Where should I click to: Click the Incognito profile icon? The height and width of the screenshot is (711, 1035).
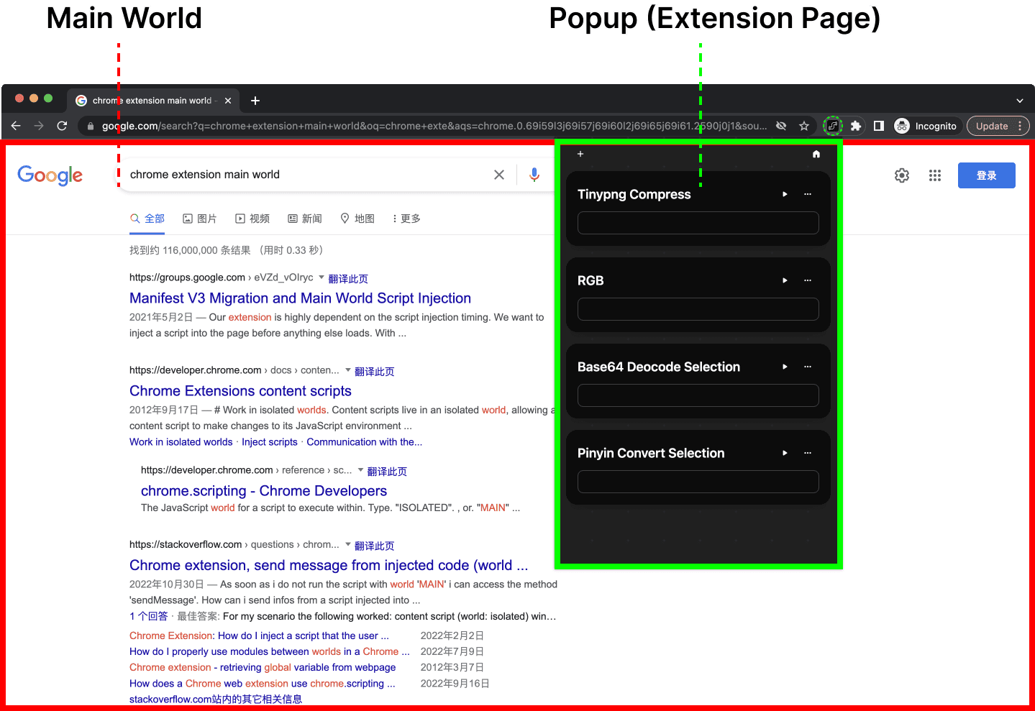[x=902, y=126]
